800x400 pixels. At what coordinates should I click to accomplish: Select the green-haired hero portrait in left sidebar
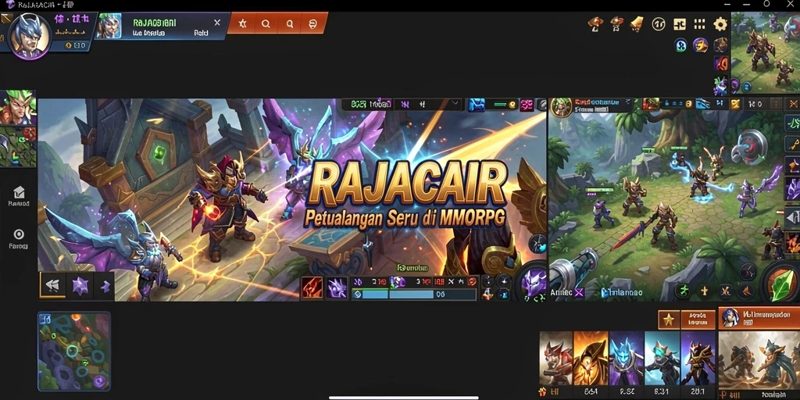[18, 108]
